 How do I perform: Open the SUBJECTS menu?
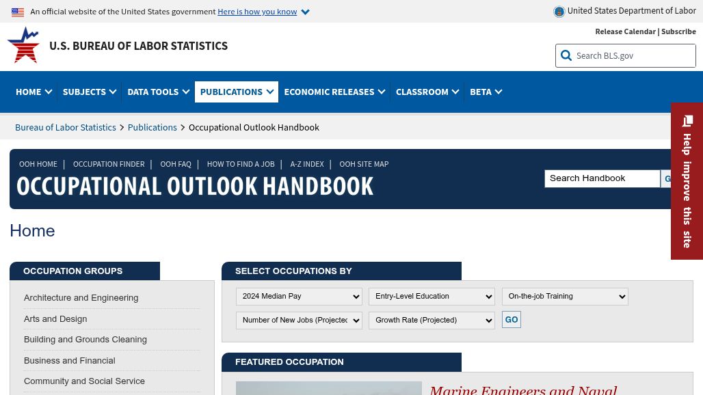tap(89, 92)
